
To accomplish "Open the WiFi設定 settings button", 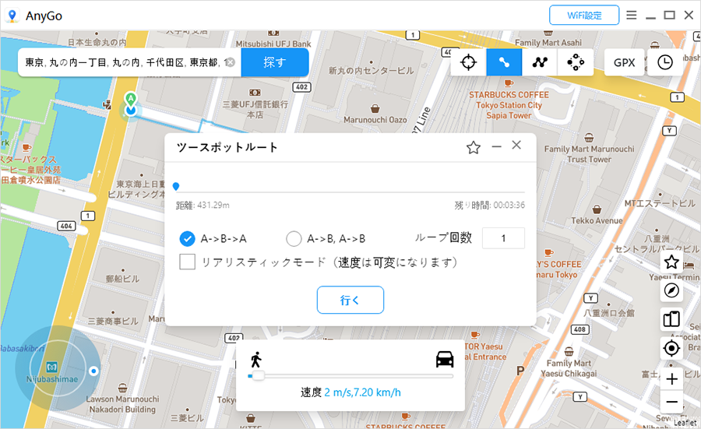I will tap(583, 15).
